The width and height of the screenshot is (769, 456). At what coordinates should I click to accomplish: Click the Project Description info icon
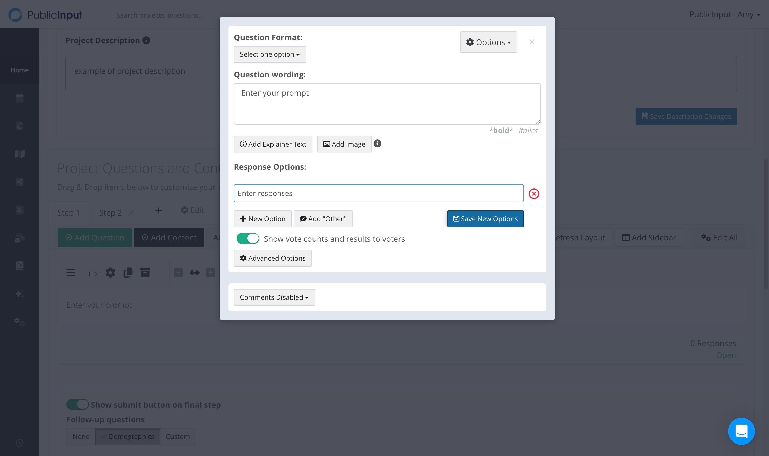[x=146, y=40]
